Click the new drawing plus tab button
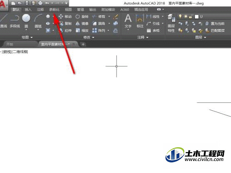231x173 pixels. 83,44
